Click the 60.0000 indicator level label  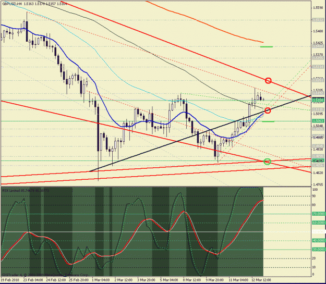[x=319, y=223]
